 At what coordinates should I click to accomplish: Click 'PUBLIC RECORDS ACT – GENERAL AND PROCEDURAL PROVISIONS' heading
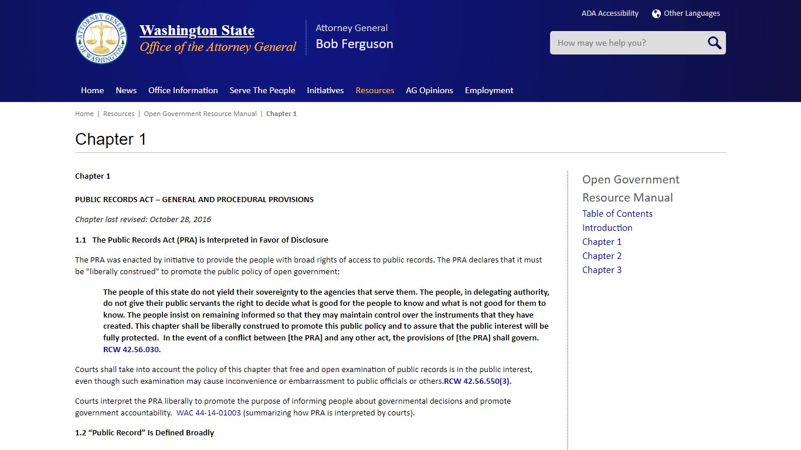pyautogui.click(x=194, y=200)
